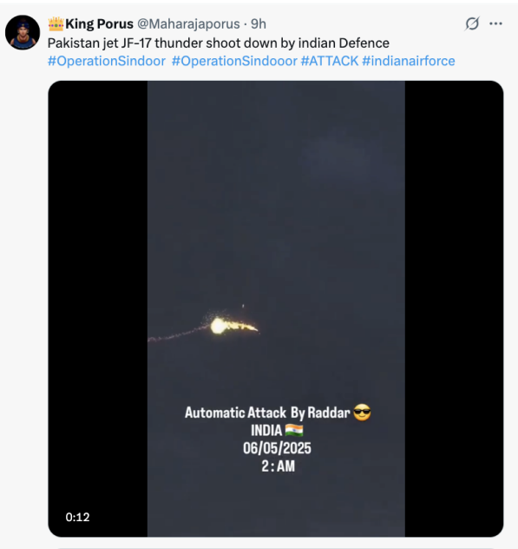Viewport: 518px width, 549px height.
Task: Open the three-dot More options menu
Action: [x=495, y=23]
